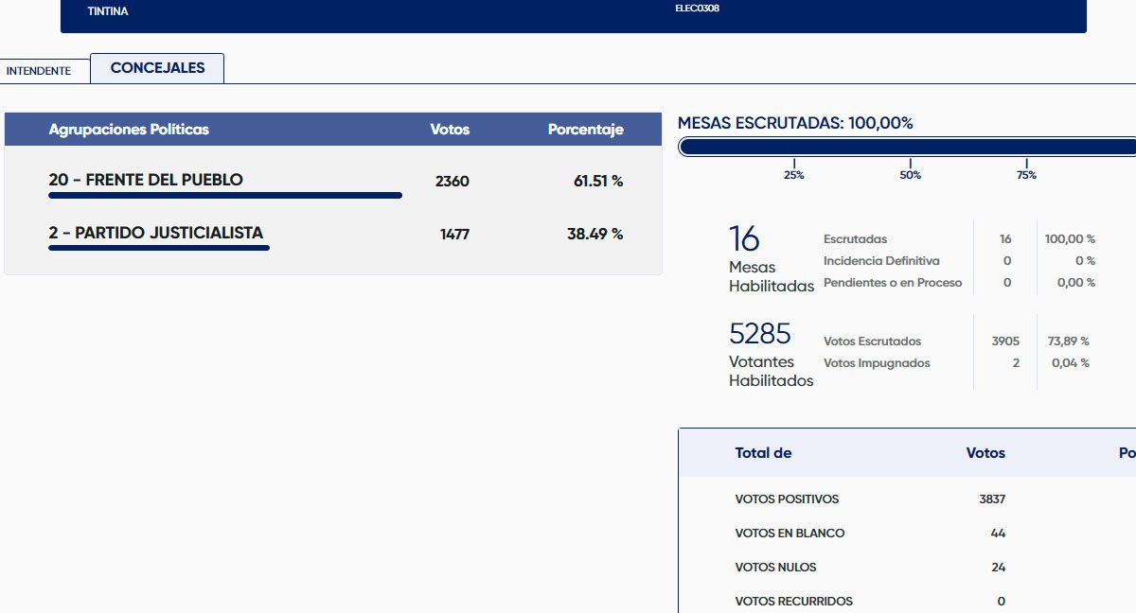Image resolution: width=1136 pixels, height=613 pixels.
Task: Click the Partido Justicialista vote bar
Action: tap(159, 248)
